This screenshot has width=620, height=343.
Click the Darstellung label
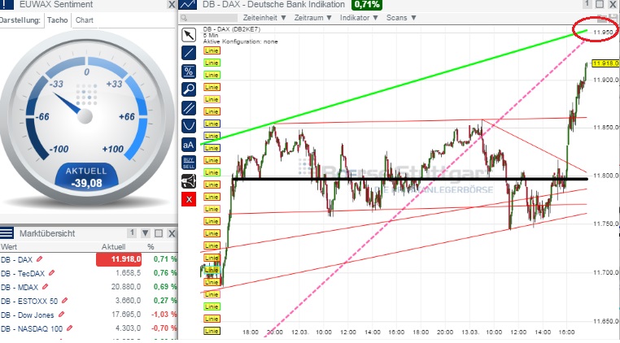[x=20, y=20]
